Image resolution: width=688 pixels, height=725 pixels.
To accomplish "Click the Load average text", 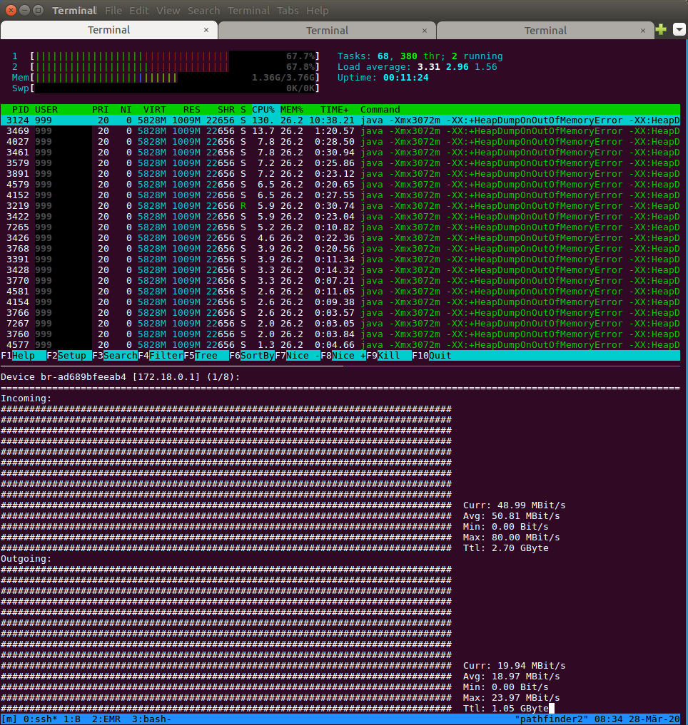I will click(x=417, y=66).
